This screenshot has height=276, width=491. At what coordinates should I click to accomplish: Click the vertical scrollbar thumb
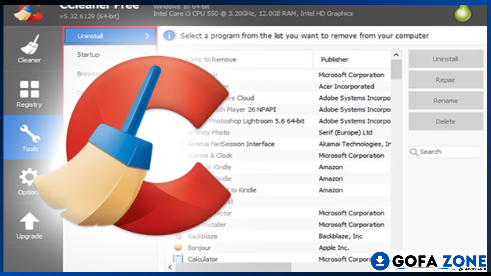coord(396,70)
